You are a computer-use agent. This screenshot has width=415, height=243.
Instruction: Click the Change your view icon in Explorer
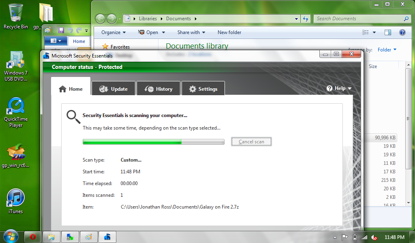click(365, 32)
